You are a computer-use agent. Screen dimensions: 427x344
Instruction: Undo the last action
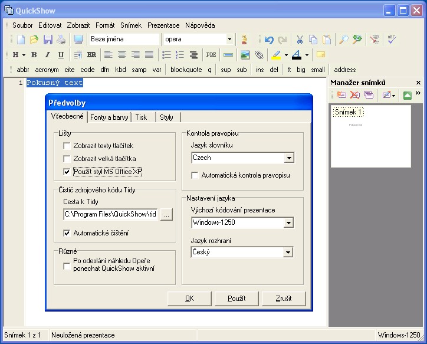(x=269, y=40)
